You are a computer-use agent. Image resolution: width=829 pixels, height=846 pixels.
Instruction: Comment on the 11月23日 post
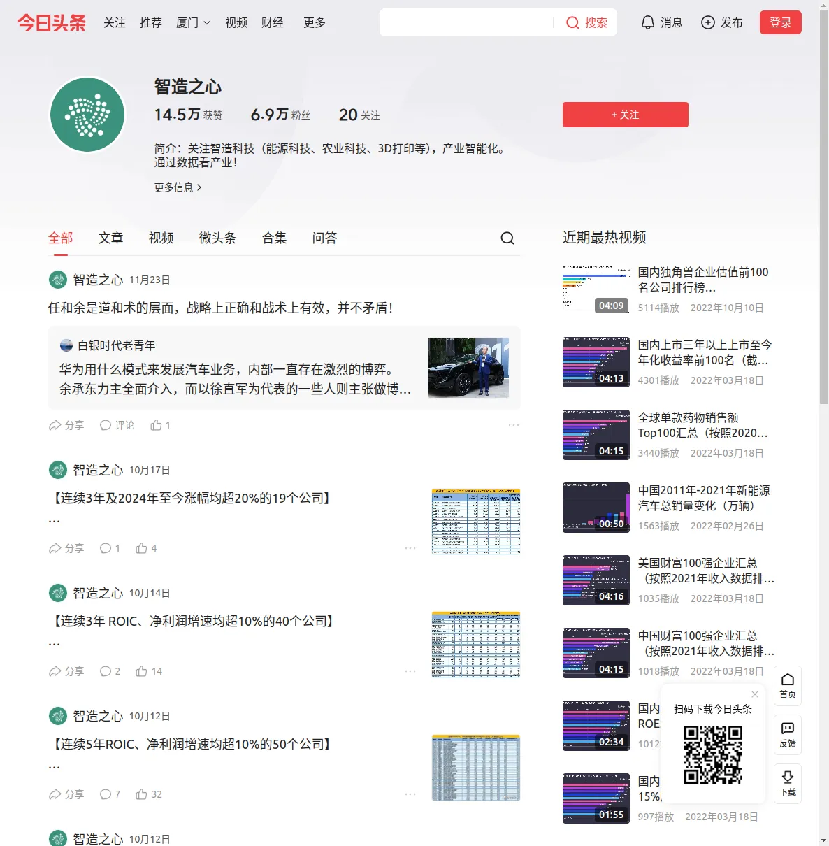coord(117,425)
